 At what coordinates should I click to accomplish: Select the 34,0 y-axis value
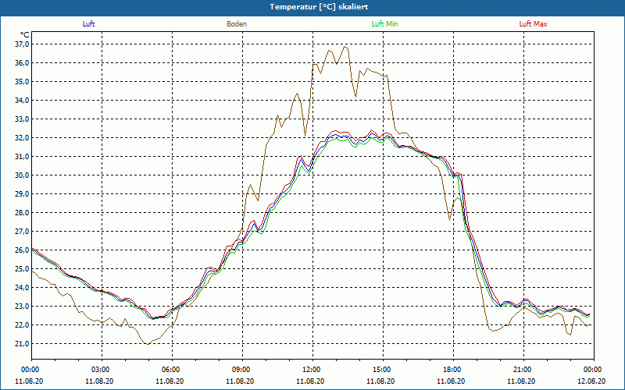(23, 101)
